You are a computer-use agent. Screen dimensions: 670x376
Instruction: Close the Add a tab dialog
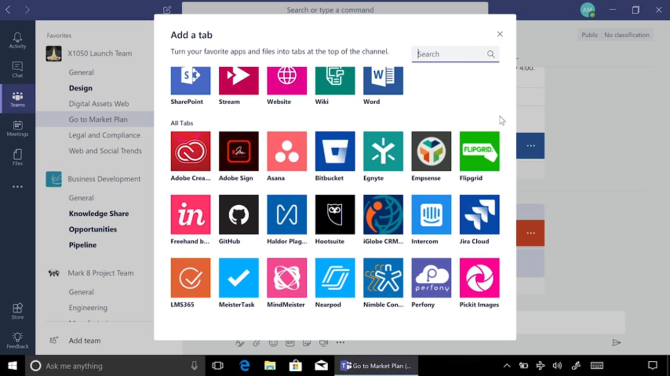(500, 34)
